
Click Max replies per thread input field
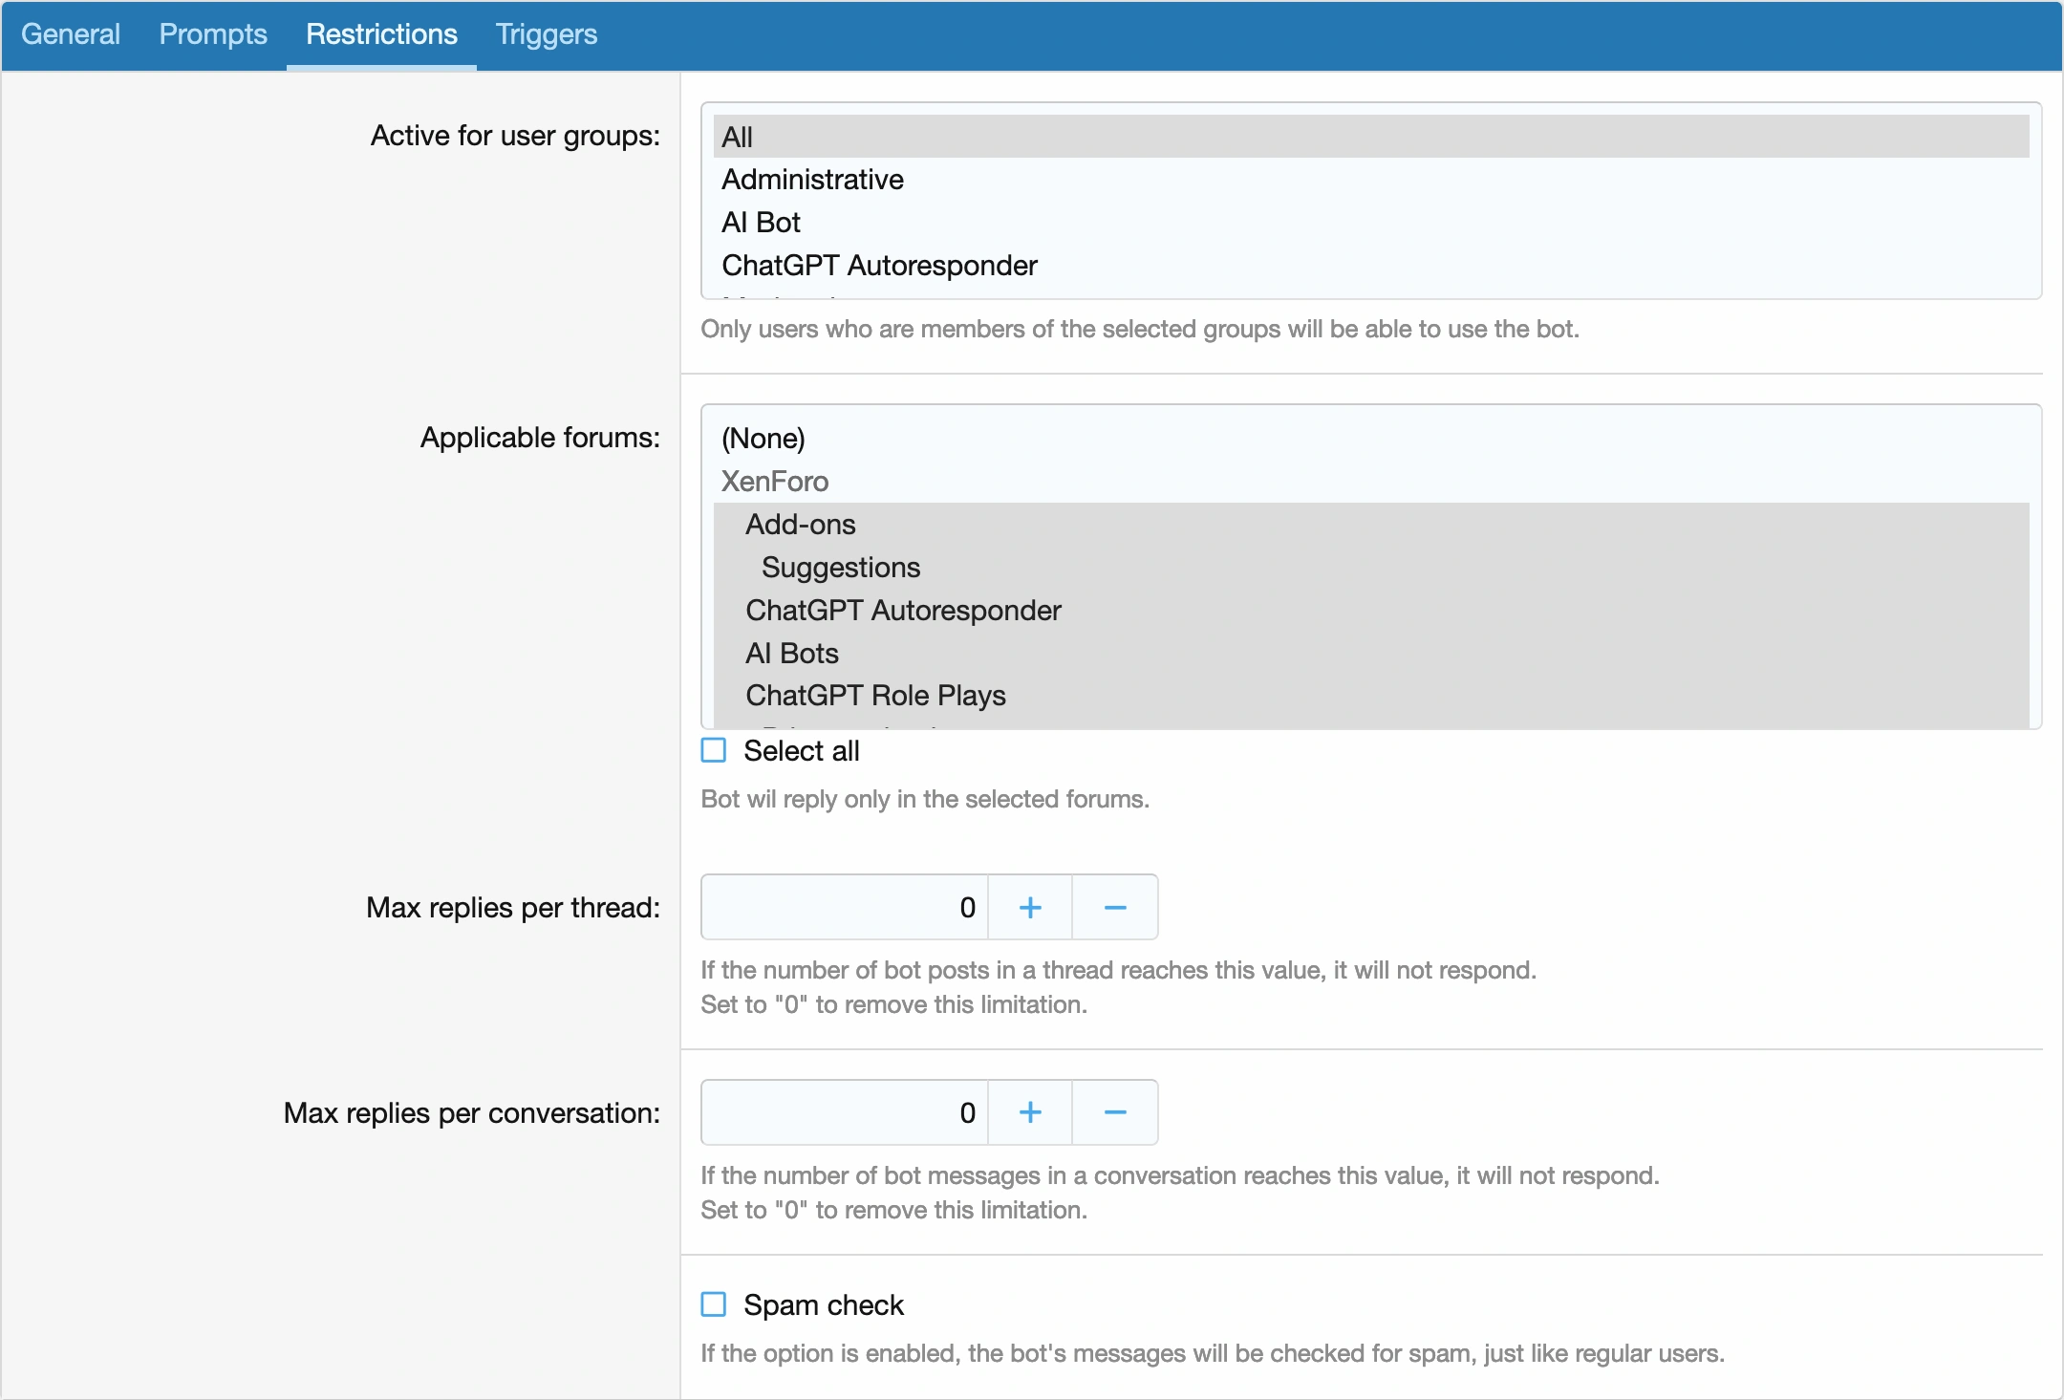coord(844,906)
